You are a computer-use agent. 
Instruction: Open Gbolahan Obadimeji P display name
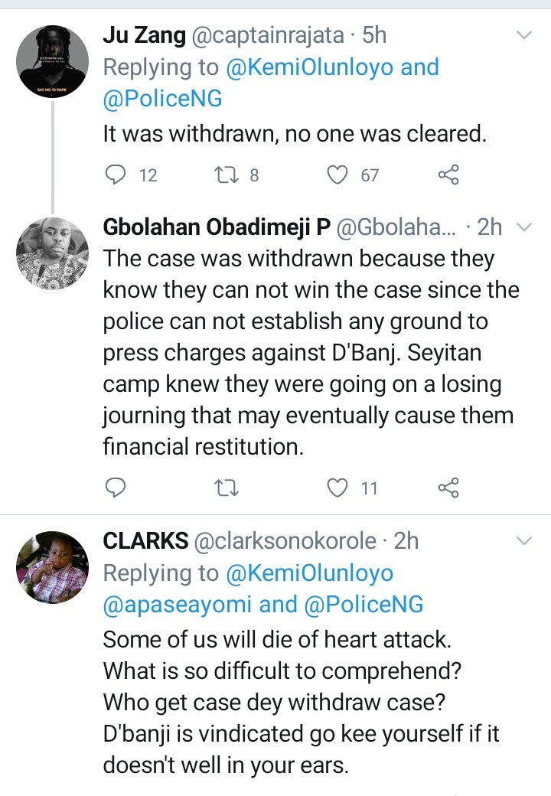216,227
